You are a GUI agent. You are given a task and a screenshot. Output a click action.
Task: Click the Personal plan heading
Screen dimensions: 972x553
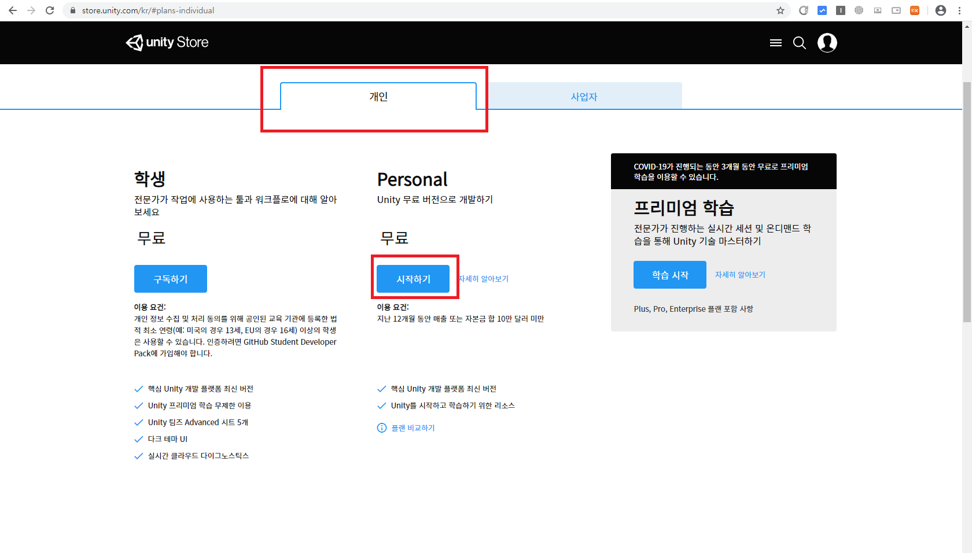[x=413, y=179]
